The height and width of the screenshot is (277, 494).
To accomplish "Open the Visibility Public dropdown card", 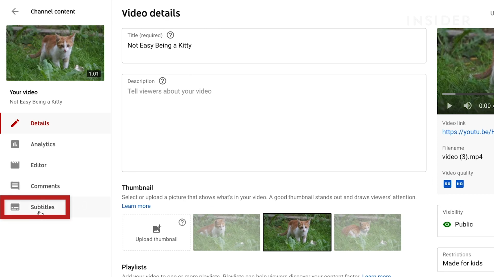I will 466,221.
